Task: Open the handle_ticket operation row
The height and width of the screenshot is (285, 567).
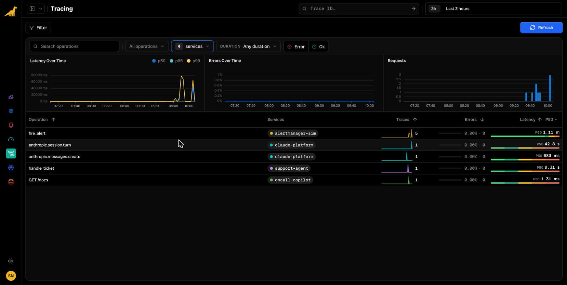Action: point(294,168)
